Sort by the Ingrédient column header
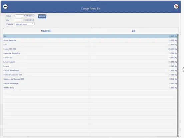The image size is (184, 138). click(x=46, y=31)
